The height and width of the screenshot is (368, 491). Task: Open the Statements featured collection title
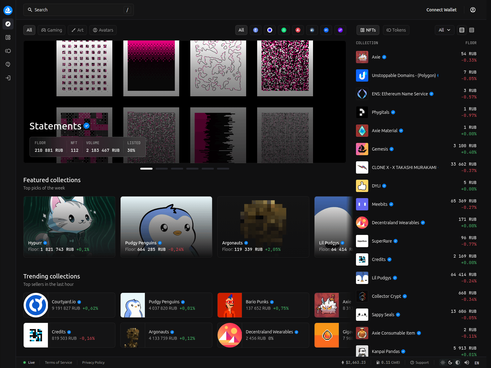tap(56, 126)
